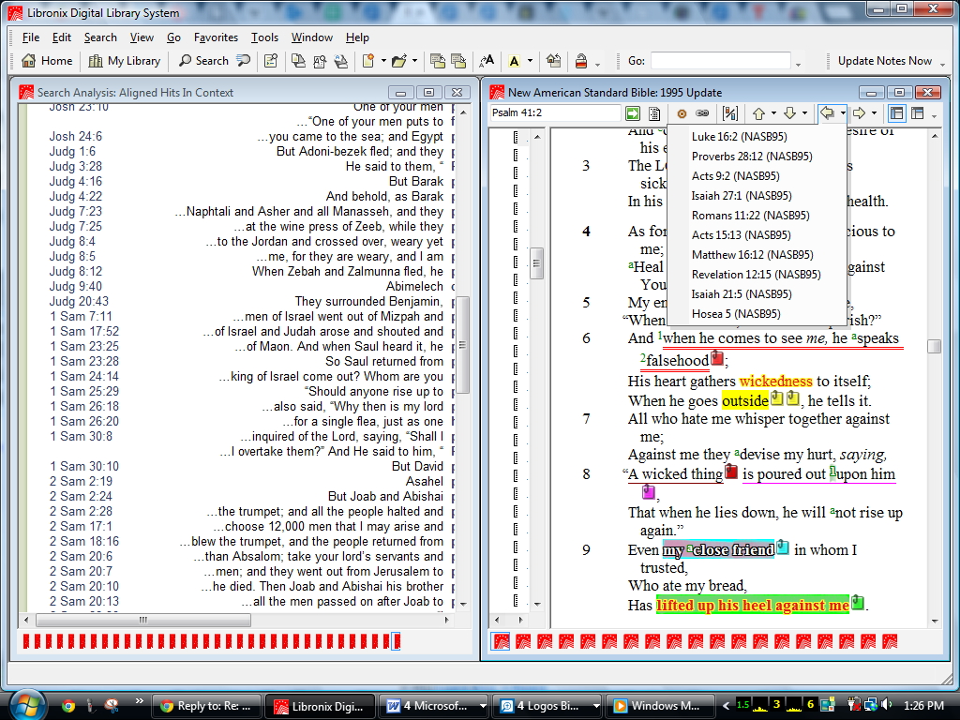Select Revelation 12:15 (NASB95) from history list
960x720 pixels.
757,275
